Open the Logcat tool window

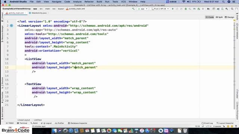(46, 123)
